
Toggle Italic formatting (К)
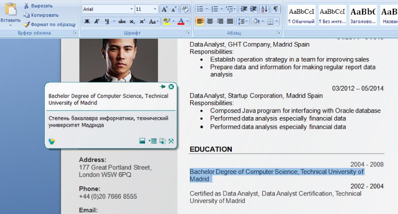click(x=97, y=21)
